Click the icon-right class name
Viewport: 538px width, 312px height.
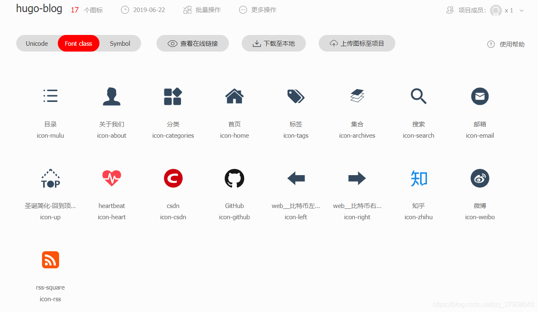357,217
